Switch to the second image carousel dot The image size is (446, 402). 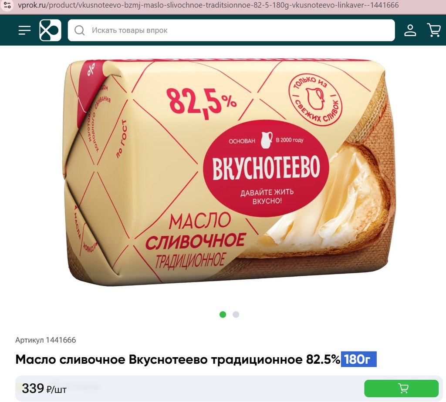[236, 315]
